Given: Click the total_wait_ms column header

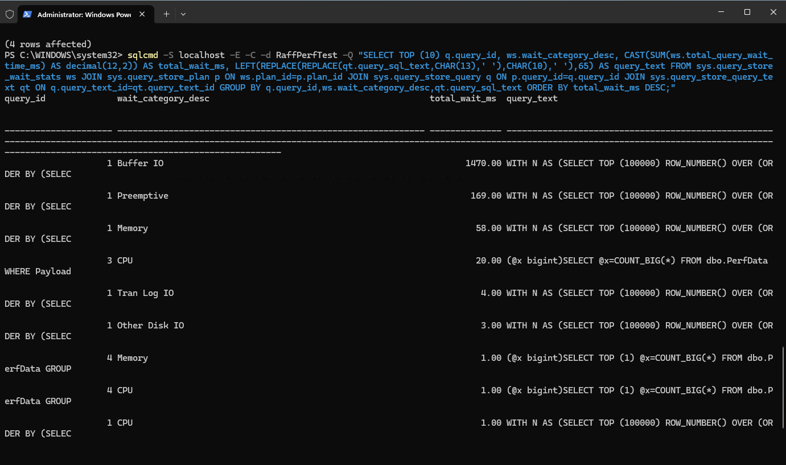Looking at the screenshot, I should [x=463, y=98].
